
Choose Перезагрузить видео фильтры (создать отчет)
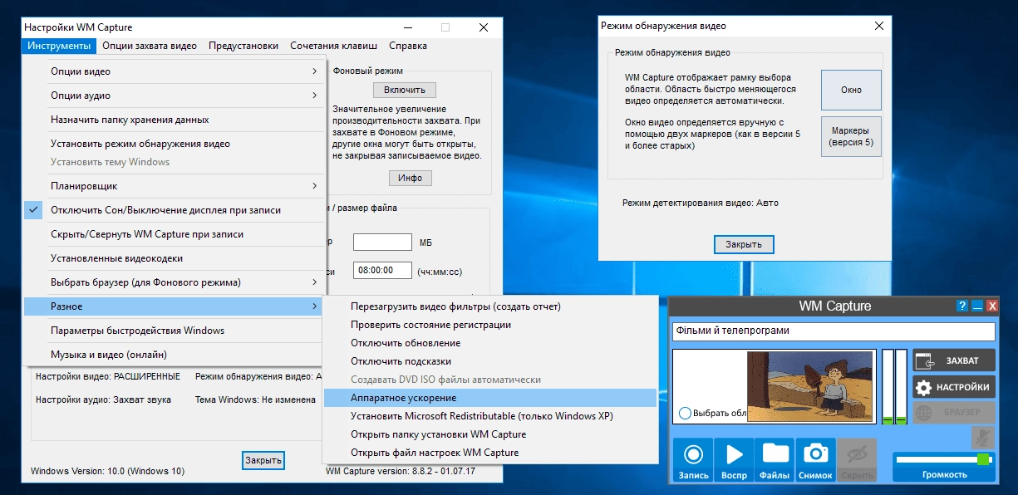[x=489, y=306]
